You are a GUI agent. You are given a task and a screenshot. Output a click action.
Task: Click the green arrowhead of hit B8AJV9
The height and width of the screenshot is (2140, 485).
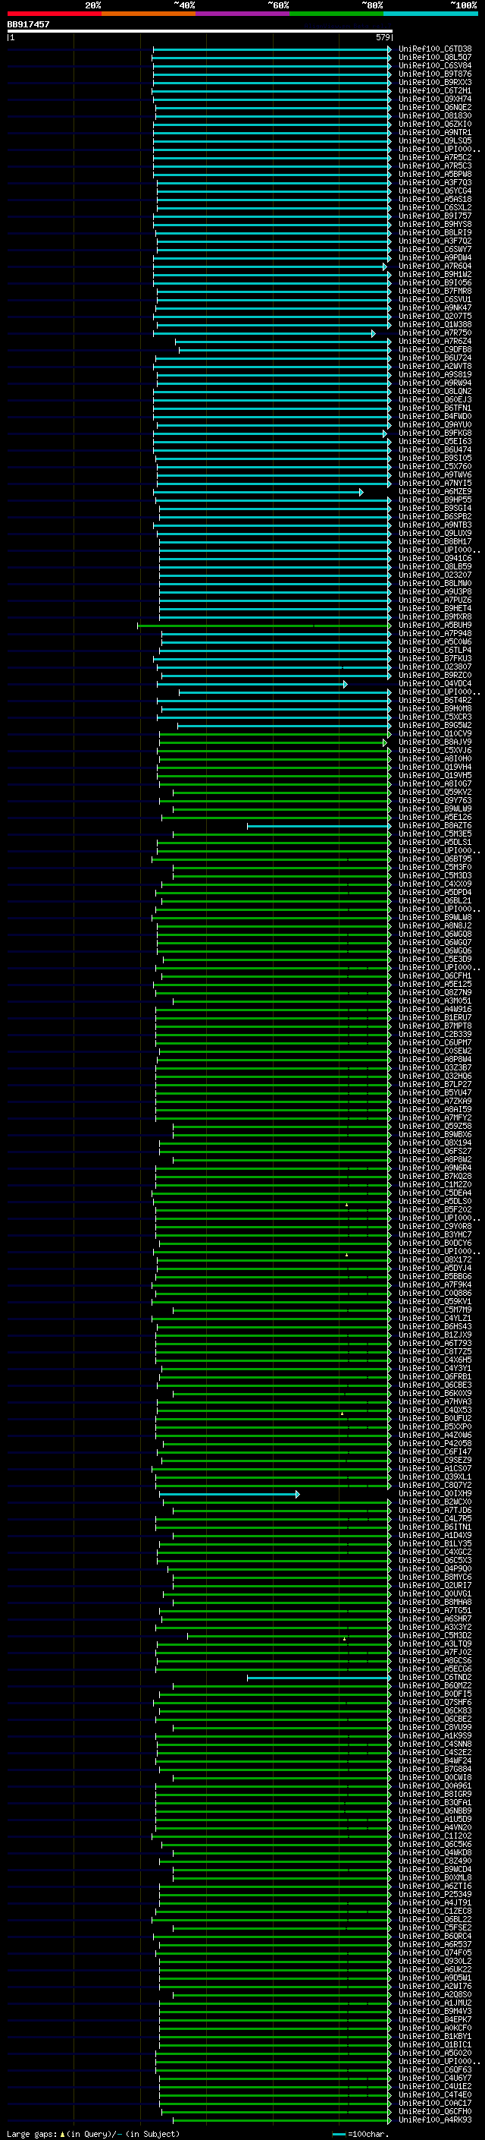(385, 742)
